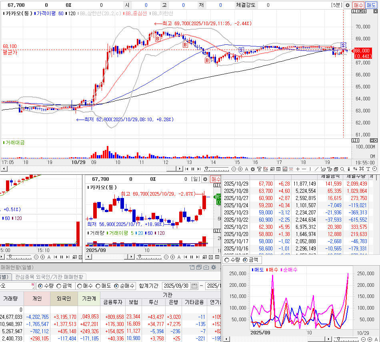This screenshot has height=342, width=380.
Task: Click the up-down arrows icon in chart toolbar
Action: pyautogui.click(x=355, y=169)
